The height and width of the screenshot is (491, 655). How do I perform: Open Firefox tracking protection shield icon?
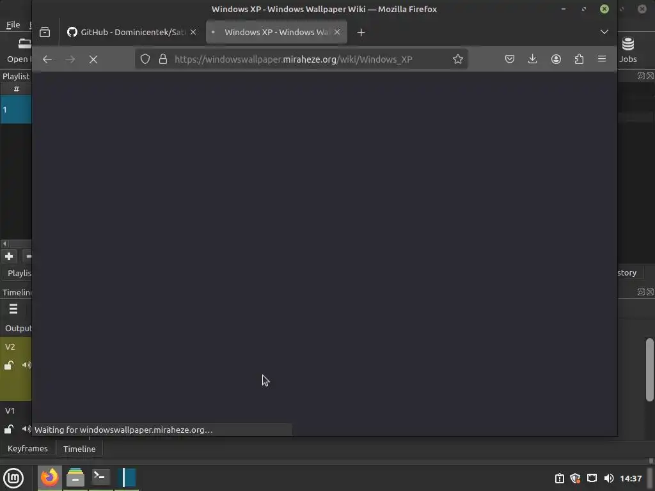pyautogui.click(x=145, y=59)
